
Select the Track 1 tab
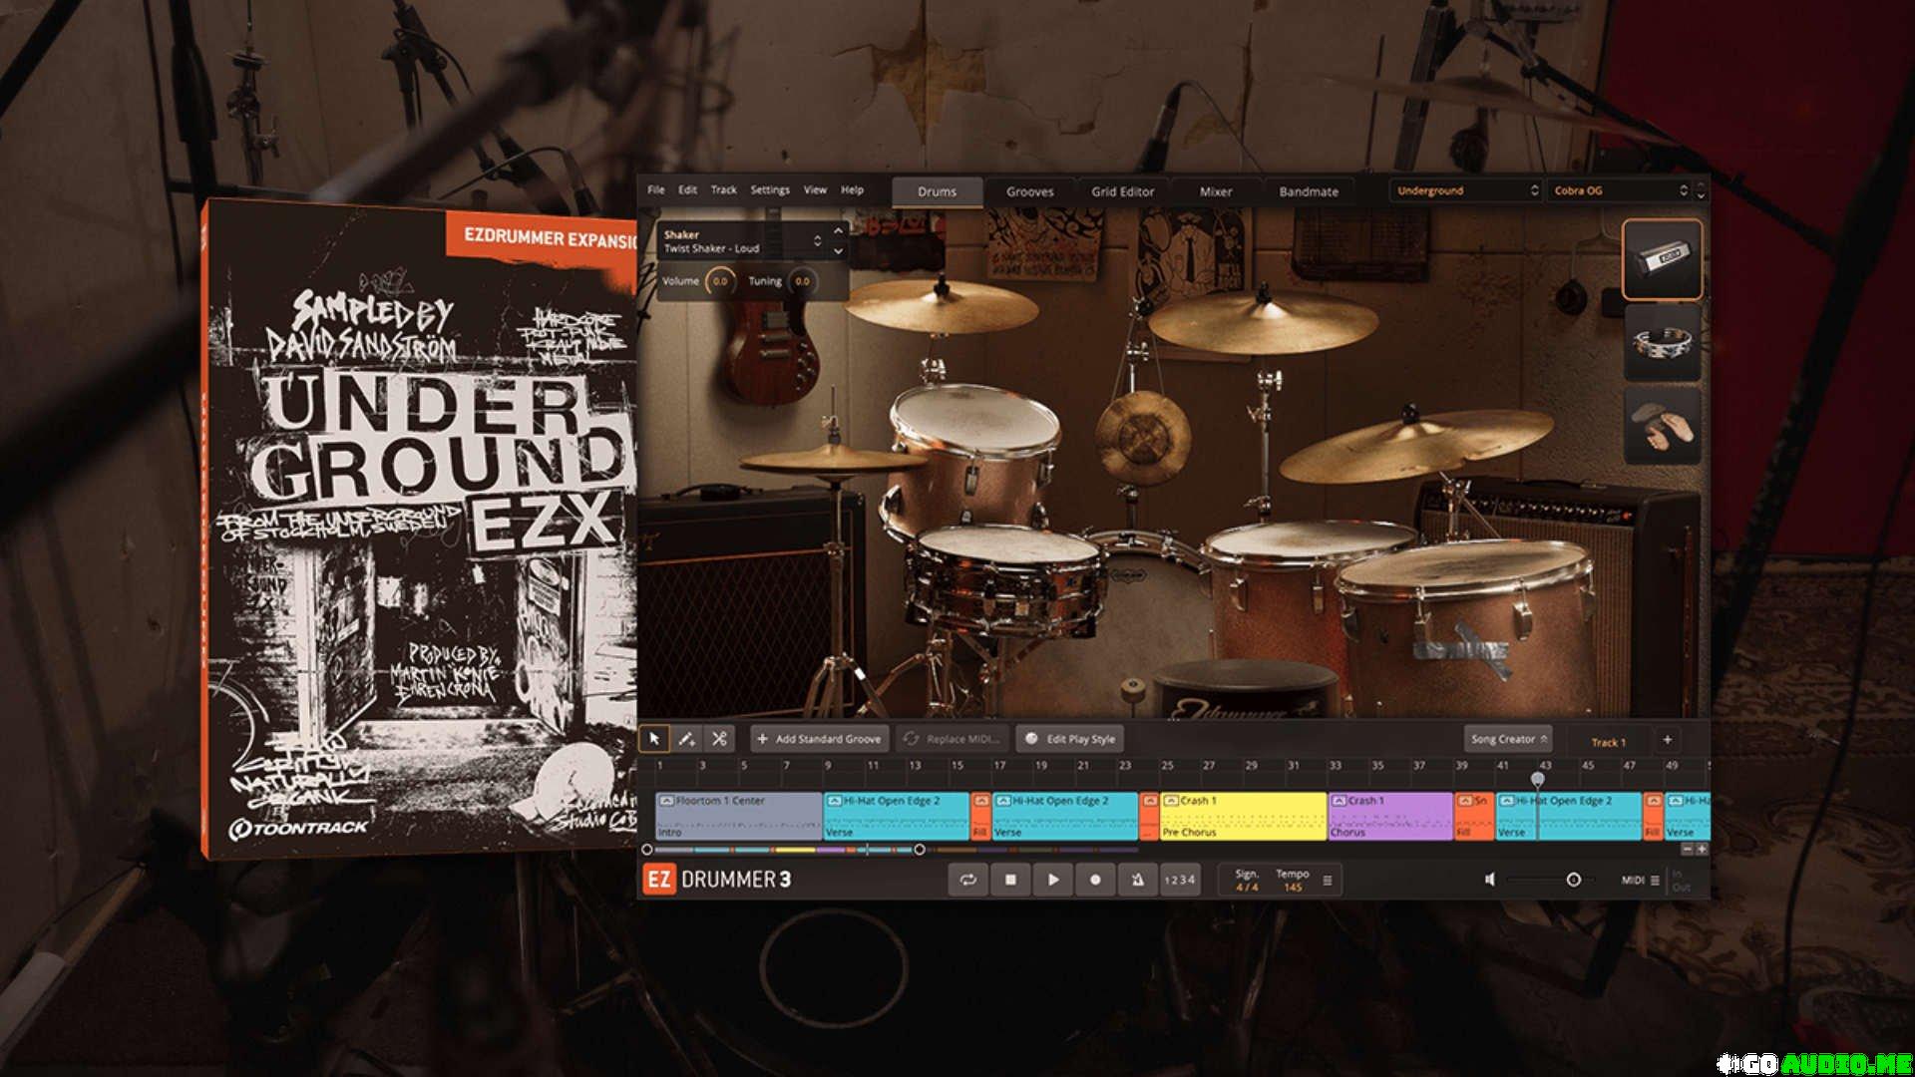coord(1608,742)
